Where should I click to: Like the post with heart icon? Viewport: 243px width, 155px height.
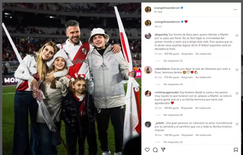147,150
